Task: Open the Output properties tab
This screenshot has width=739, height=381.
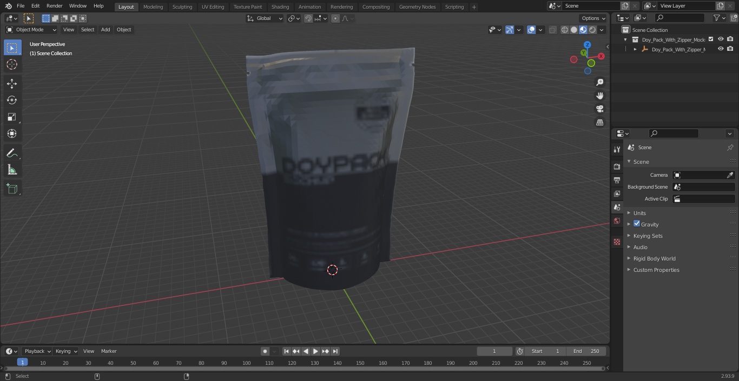Action: (617, 180)
